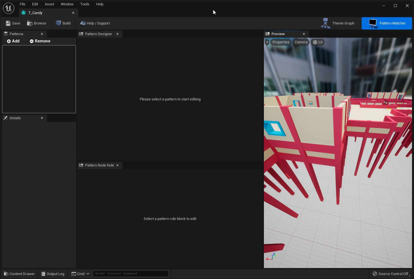
Task: Click the Save toolbar icon
Action: pyautogui.click(x=8, y=23)
